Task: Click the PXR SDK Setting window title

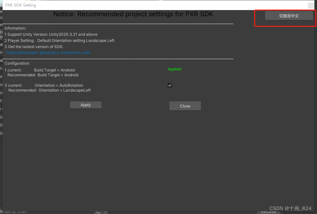Action: point(20,5)
